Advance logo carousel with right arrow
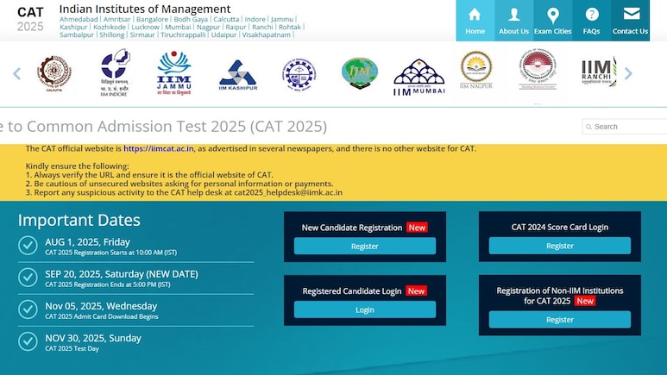The width and height of the screenshot is (667, 375). tap(628, 73)
